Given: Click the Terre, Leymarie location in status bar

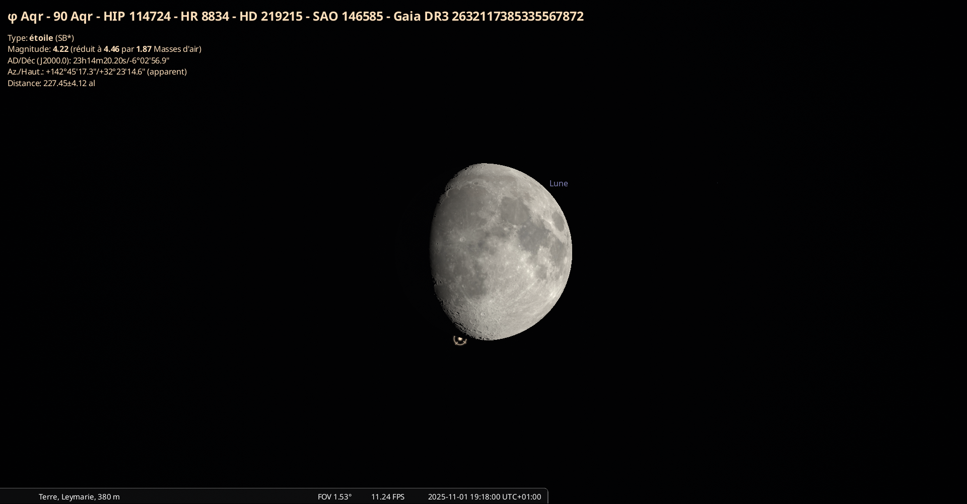Looking at the screenshot, I should tap(79, 496).
